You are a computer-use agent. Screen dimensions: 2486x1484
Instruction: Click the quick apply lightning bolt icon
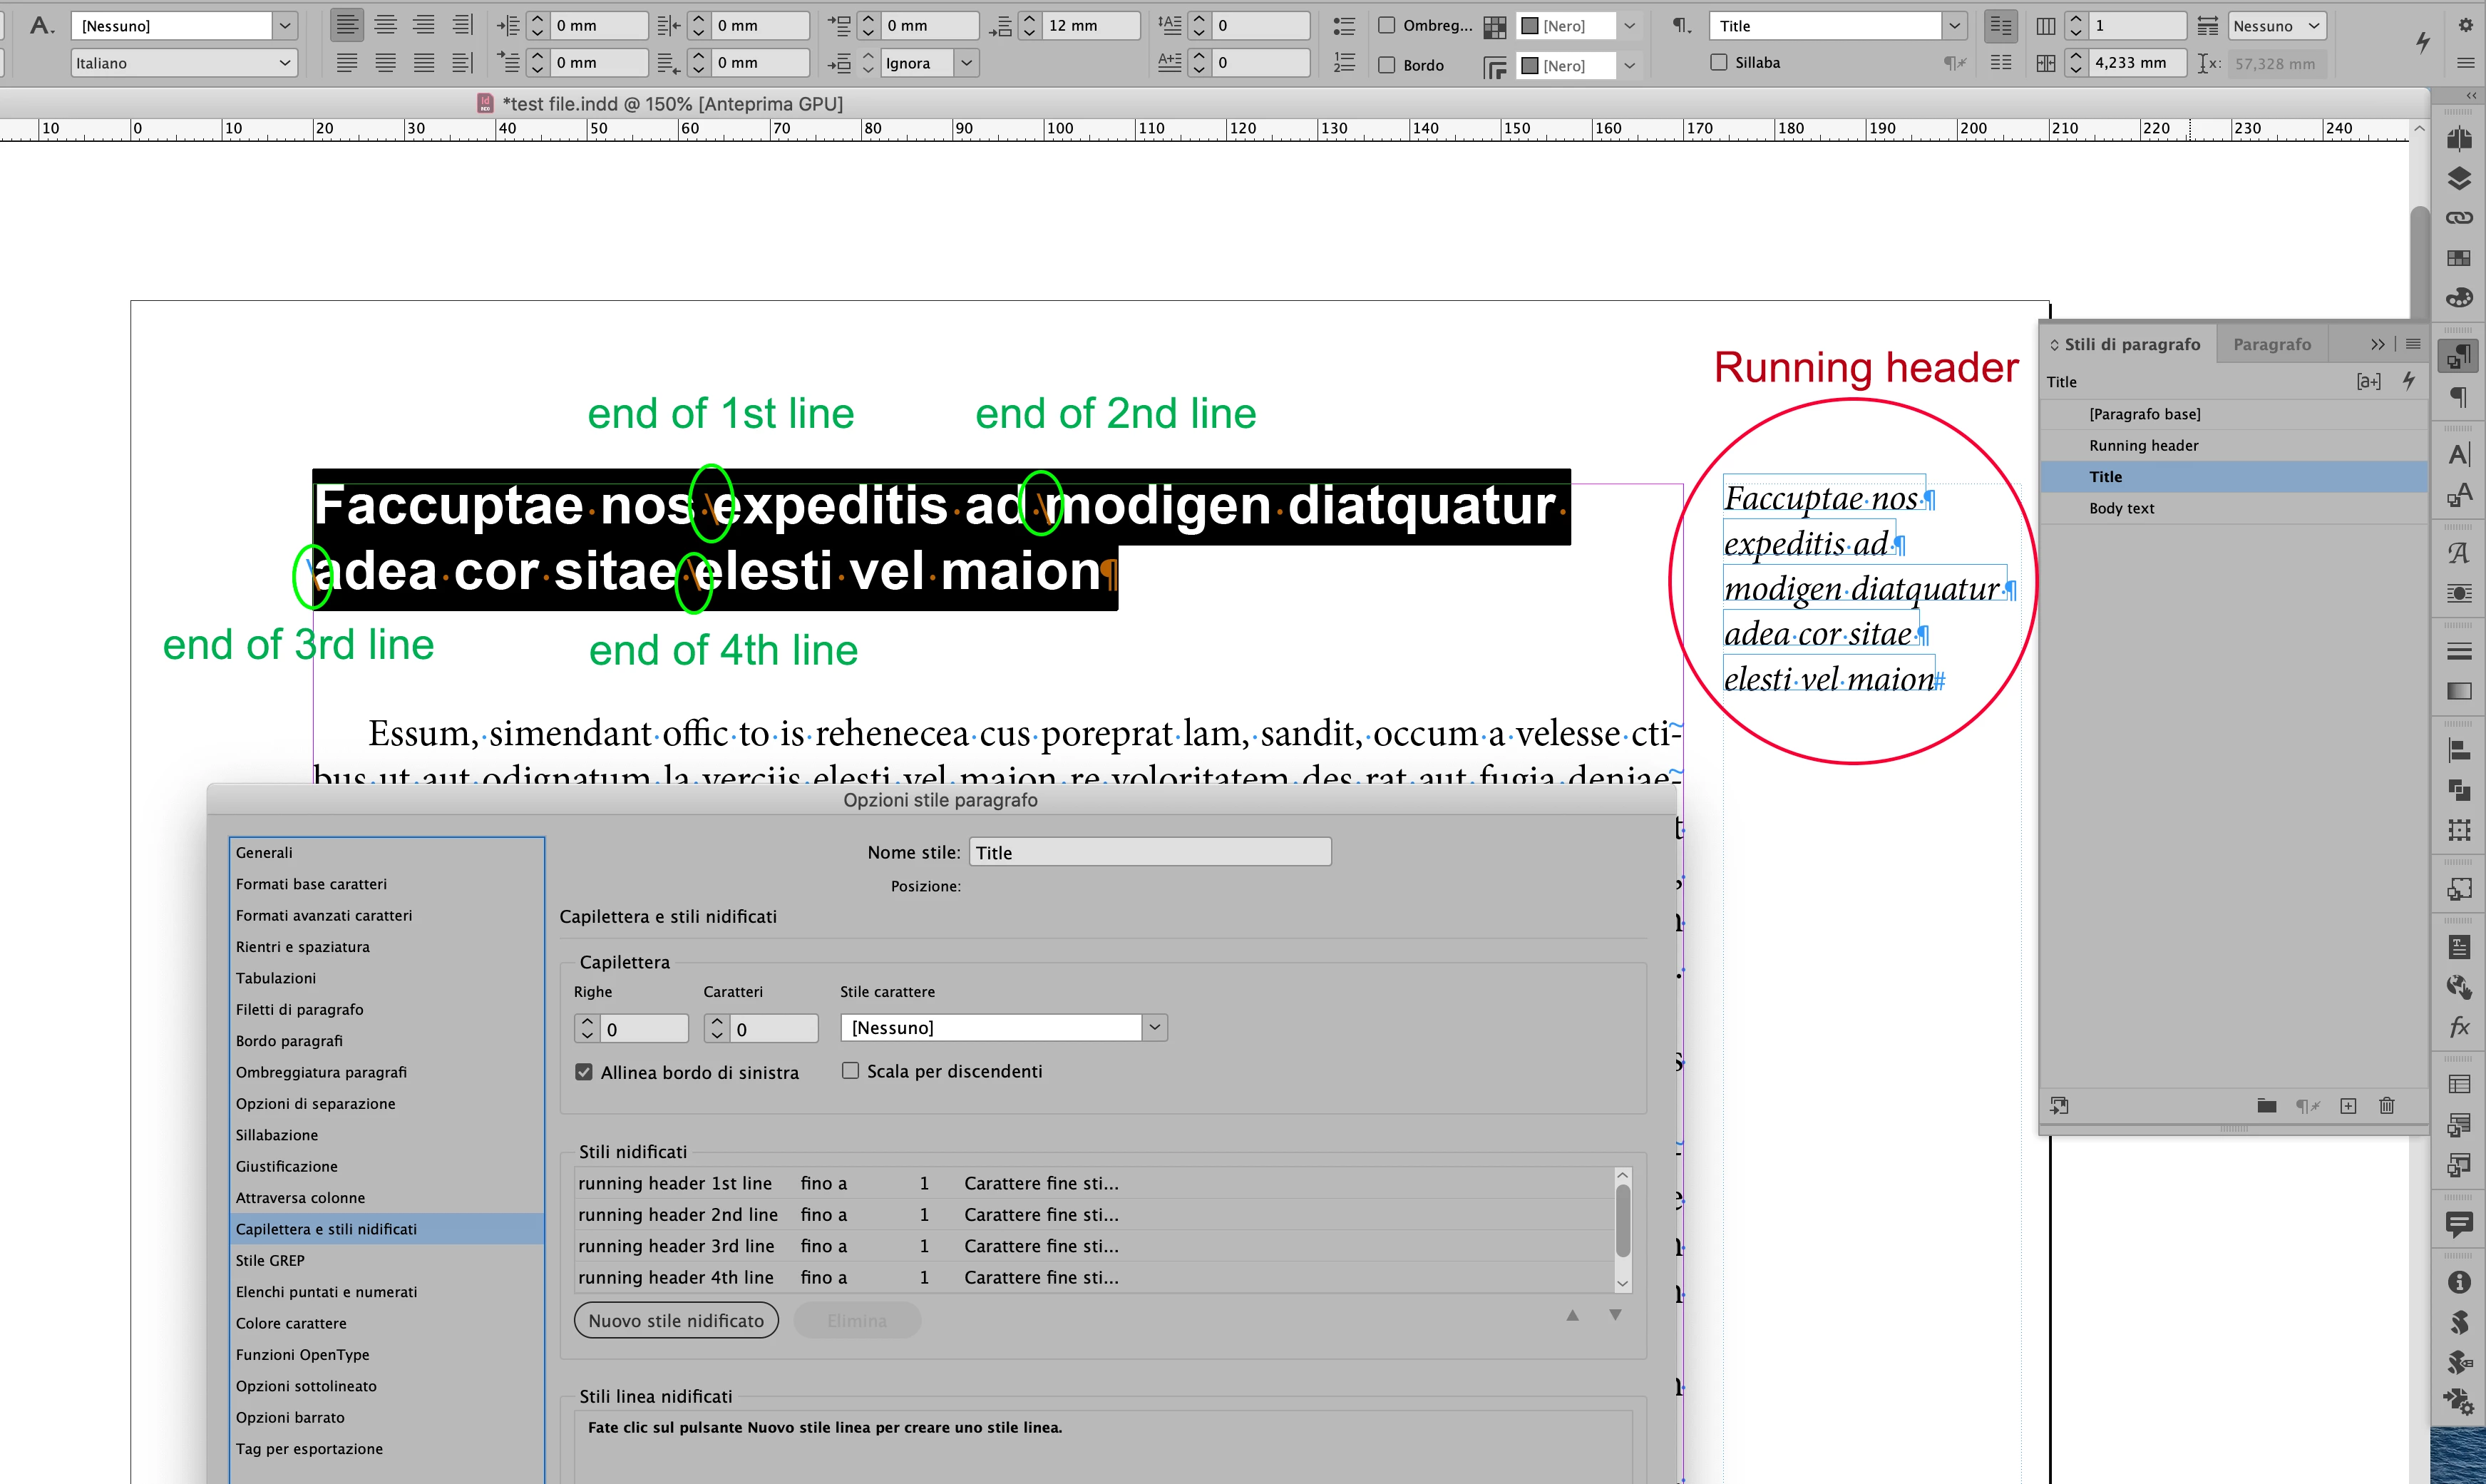click(x=2422, y=42)
